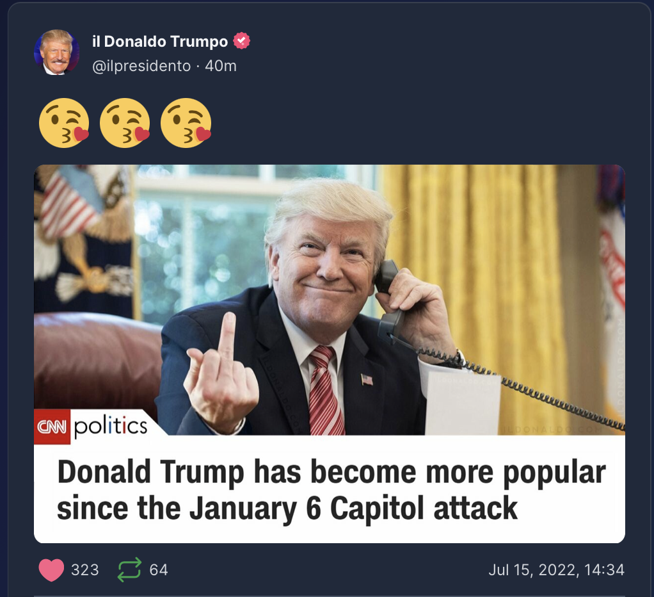The height and width of the screenshot is (597, 654).
Task: View the 323 likes count
Action: 85,570
